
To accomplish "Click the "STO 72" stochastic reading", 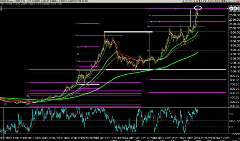I will [x=234, y=121].
